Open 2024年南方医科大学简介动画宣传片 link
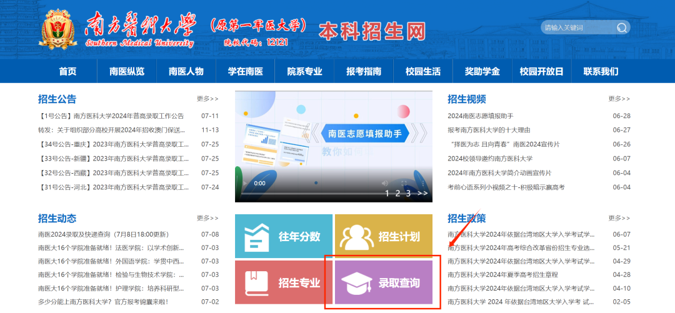 [x=499, y=172]
